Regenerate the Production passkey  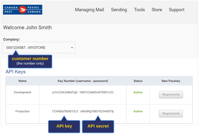point(171,113)
